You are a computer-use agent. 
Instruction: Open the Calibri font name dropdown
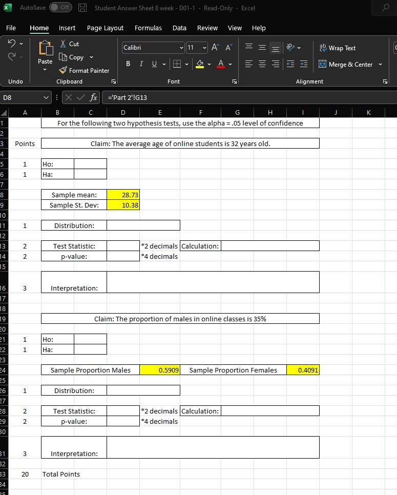[182, 48]
